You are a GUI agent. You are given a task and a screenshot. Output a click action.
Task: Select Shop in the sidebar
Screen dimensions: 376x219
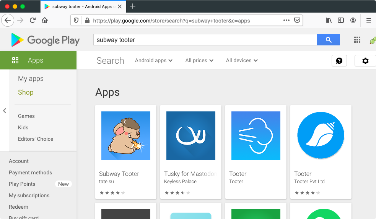[26, 92]
